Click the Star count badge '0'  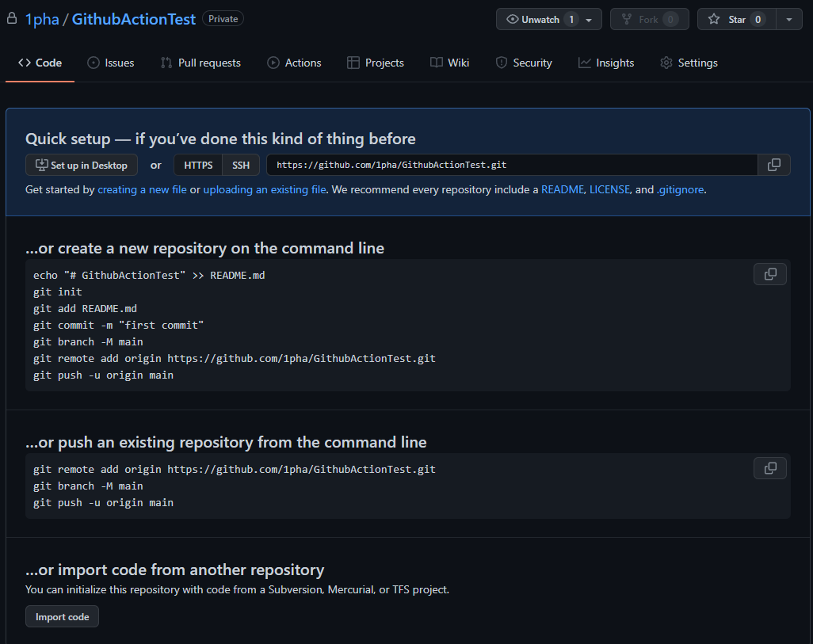tap(758, 19)
